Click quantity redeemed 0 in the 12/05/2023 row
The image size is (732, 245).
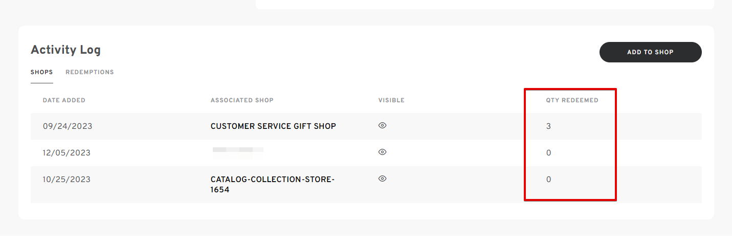click(548, 152)
